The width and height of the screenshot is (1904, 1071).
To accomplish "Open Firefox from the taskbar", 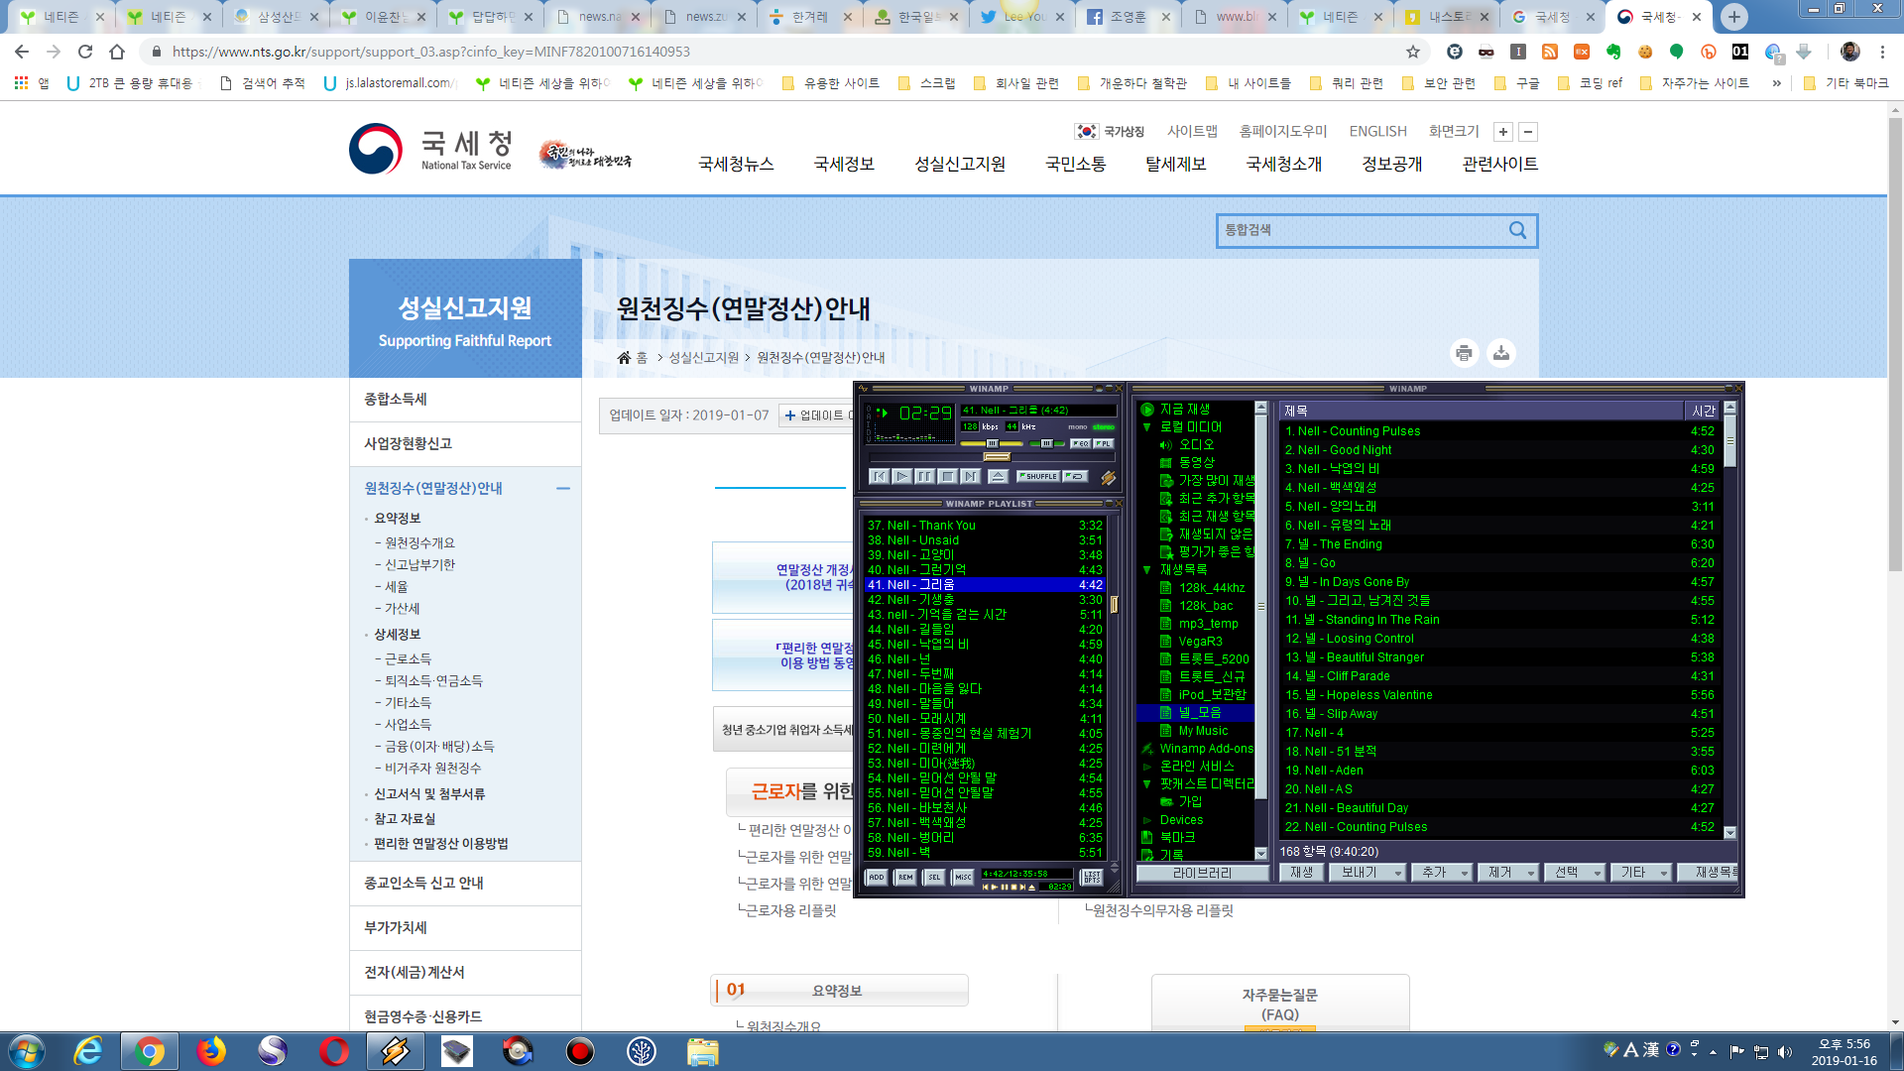I will pos(210,1051).
